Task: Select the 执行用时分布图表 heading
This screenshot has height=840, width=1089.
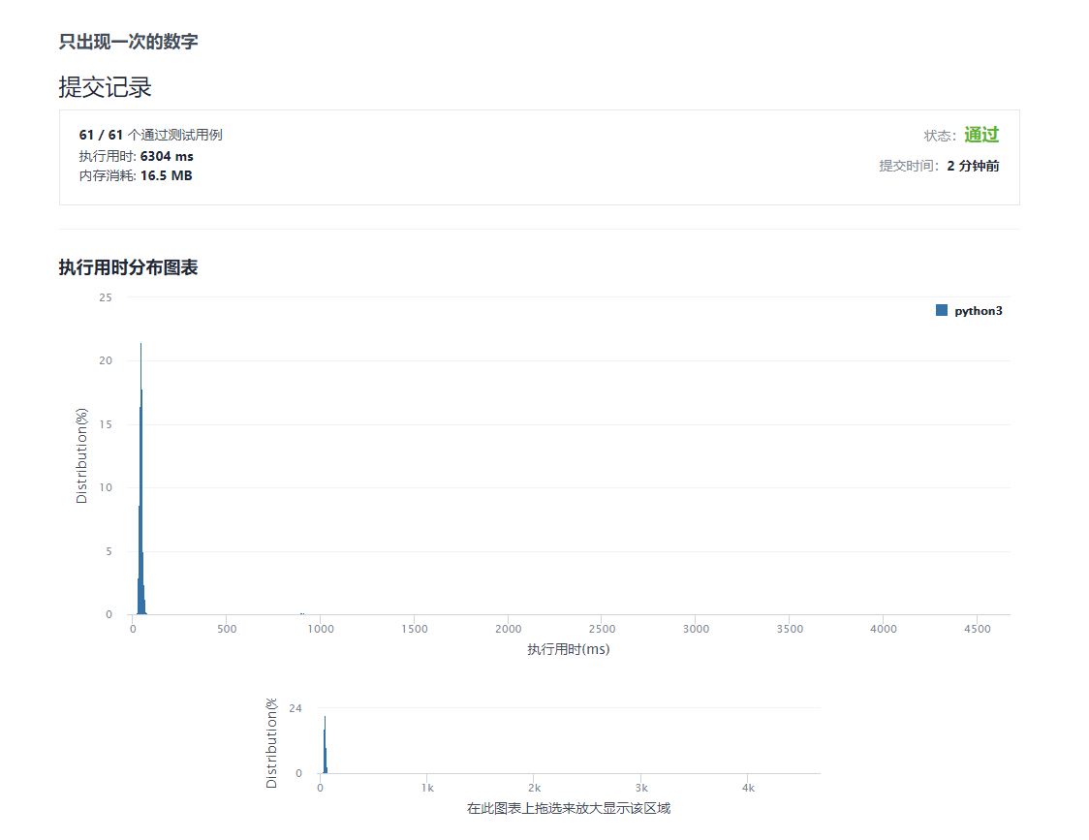Action: tap(129, 267)
